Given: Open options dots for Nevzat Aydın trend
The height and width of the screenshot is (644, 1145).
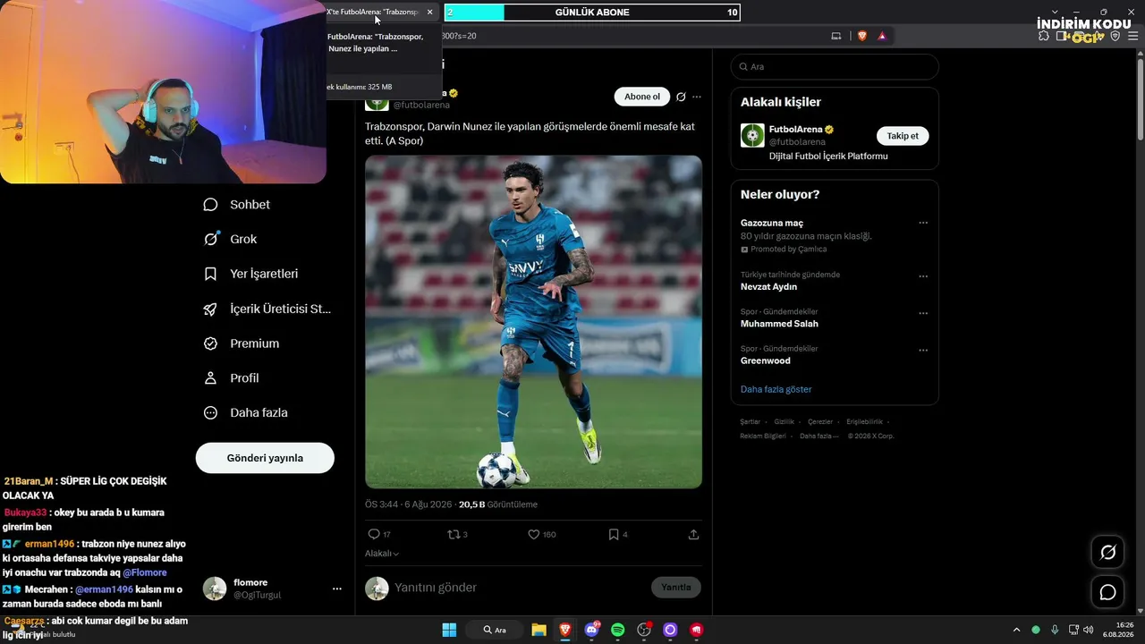Looking at the screenshot, I should [x=923, y=276].
